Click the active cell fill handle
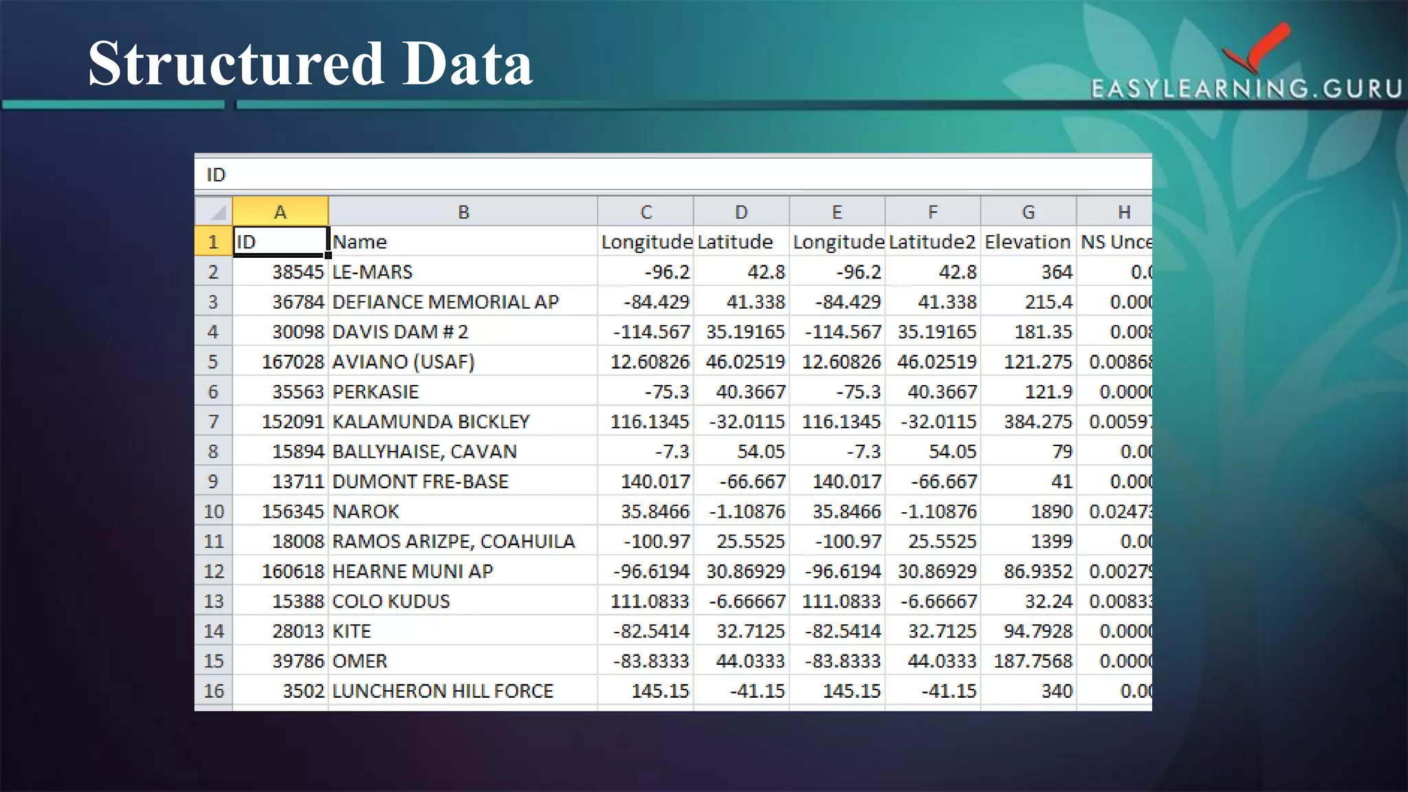 [x=328, y=256]
